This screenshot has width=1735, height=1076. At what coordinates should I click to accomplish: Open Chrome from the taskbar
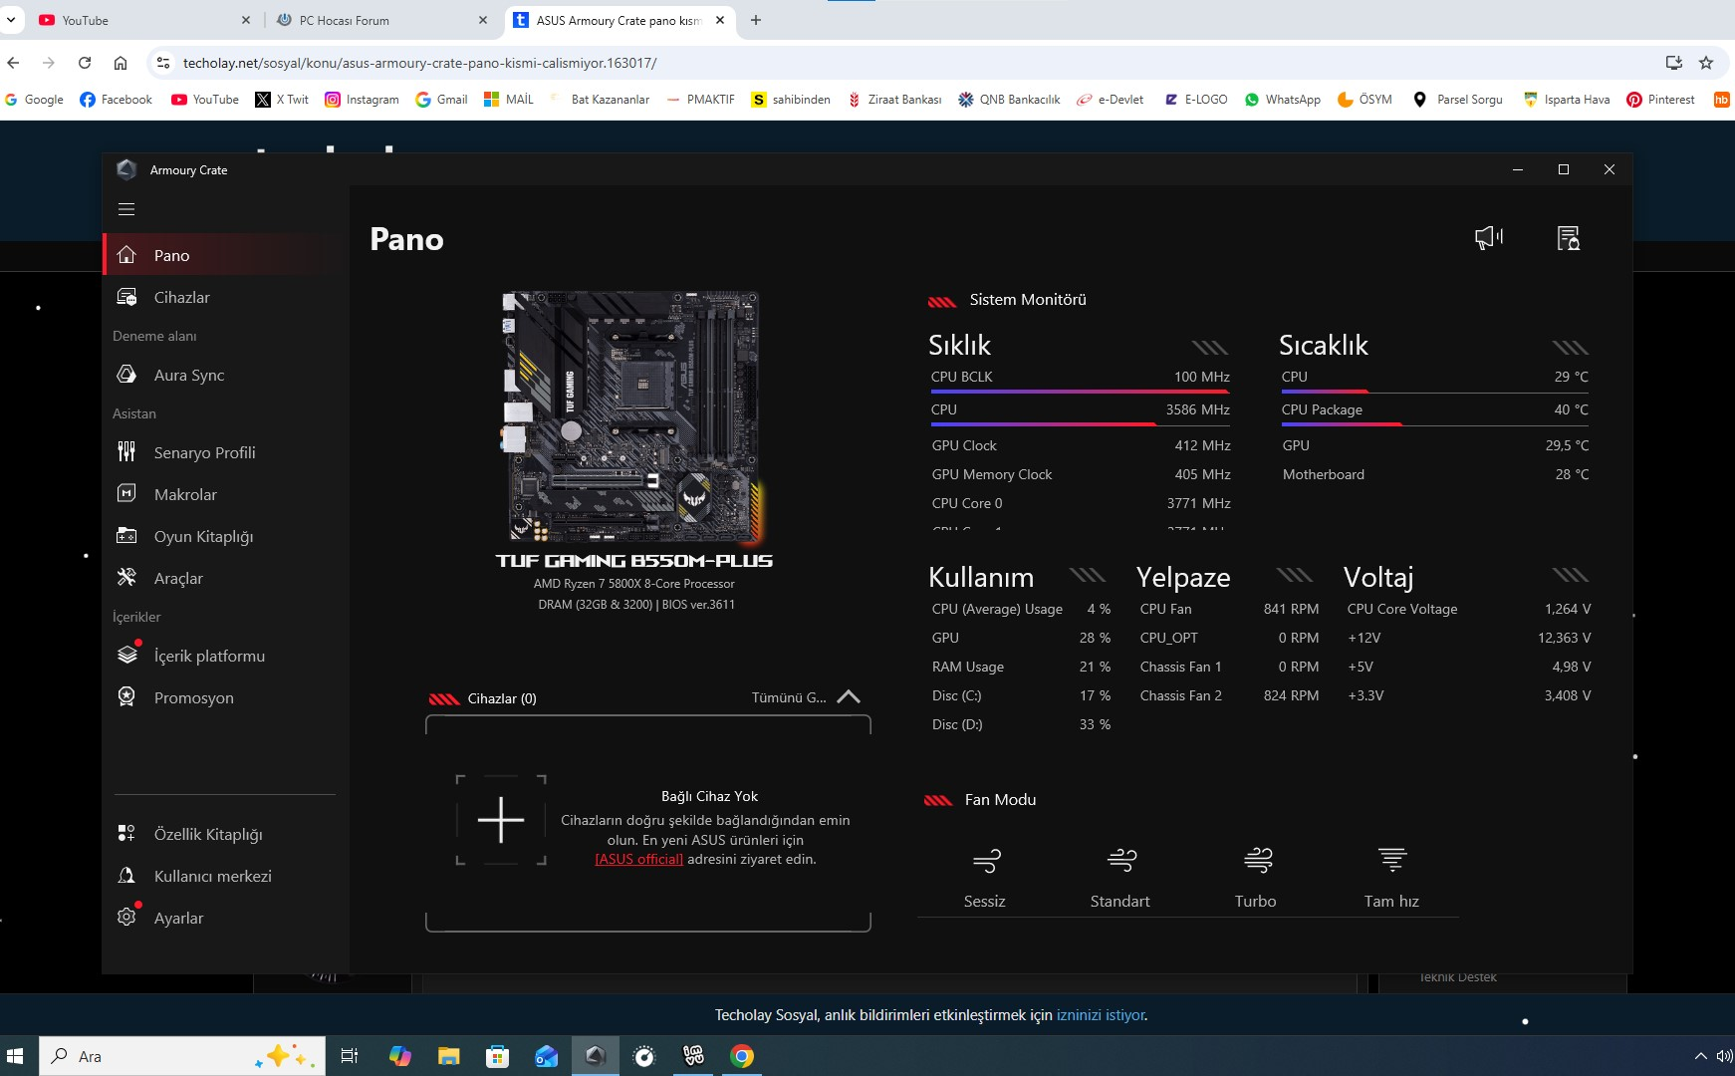742,1056
